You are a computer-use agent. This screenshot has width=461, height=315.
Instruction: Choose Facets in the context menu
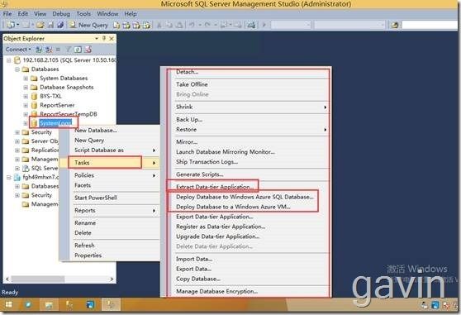(x=83, y=185)
